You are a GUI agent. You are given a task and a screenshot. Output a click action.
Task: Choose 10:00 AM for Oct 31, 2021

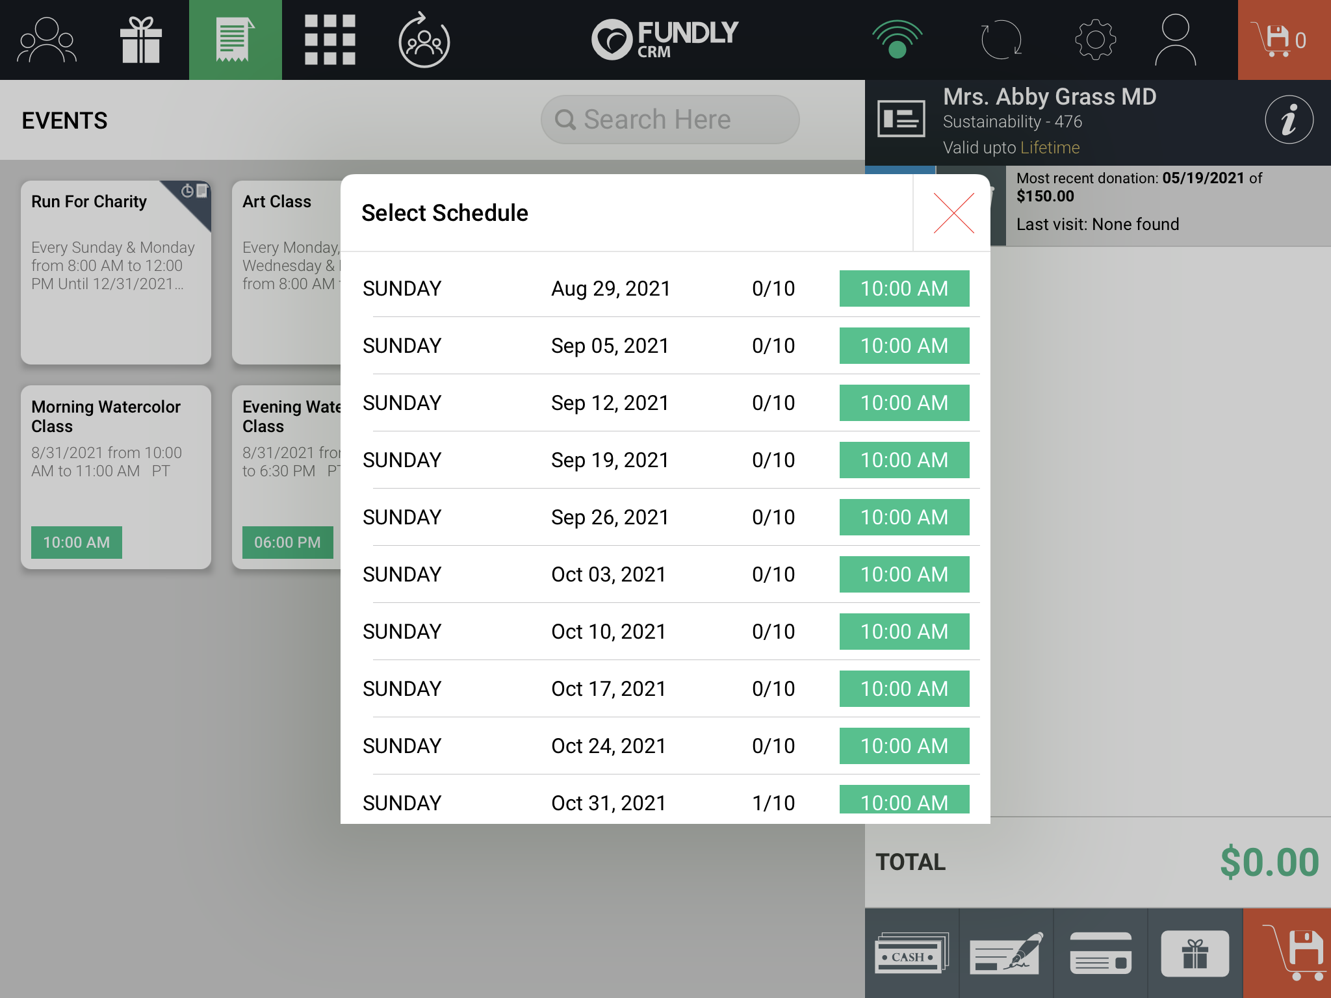[904, 800]
